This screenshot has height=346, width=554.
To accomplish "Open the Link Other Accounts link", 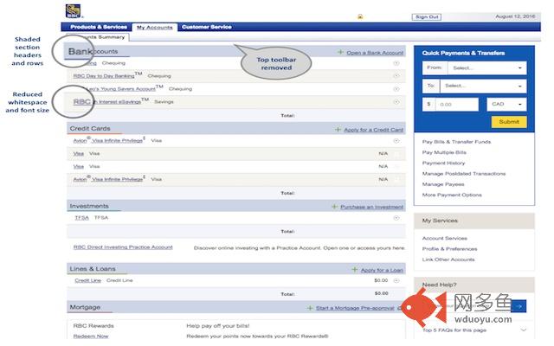I will (x=448, y=259).
